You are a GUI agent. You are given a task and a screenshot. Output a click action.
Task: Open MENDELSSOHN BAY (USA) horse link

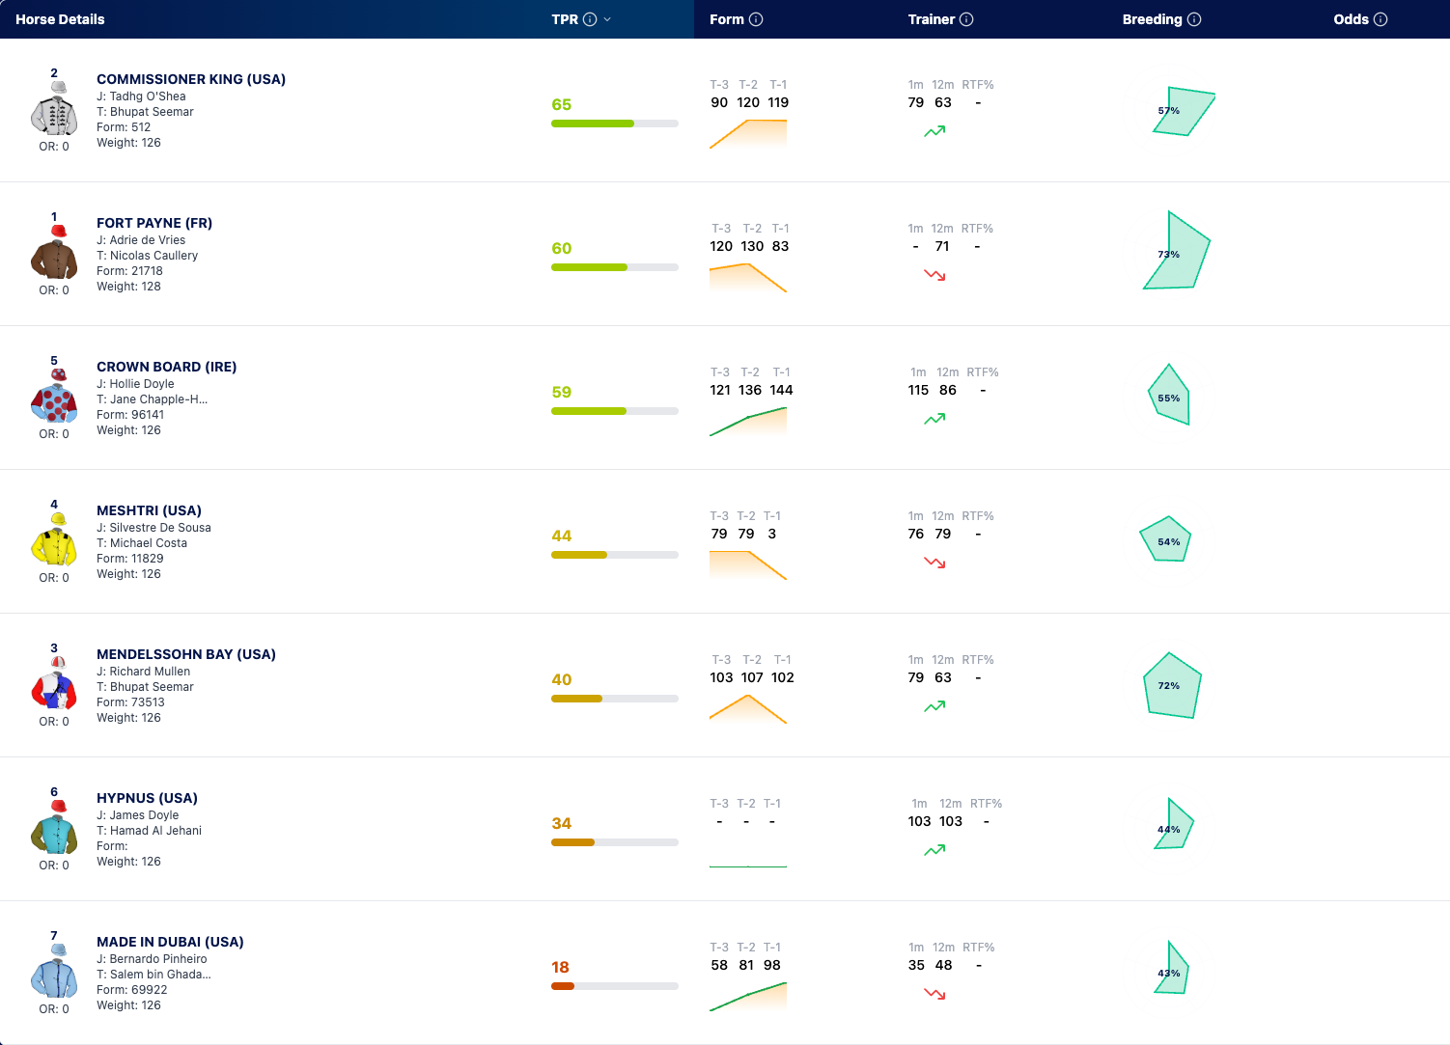(186, 654)
